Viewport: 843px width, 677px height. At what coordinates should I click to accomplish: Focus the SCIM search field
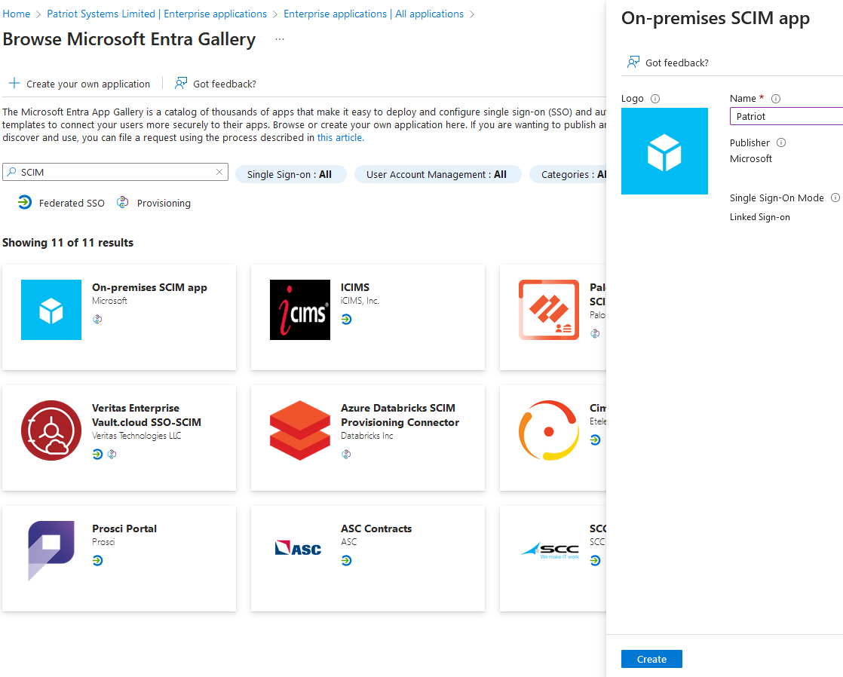(115, 172)
